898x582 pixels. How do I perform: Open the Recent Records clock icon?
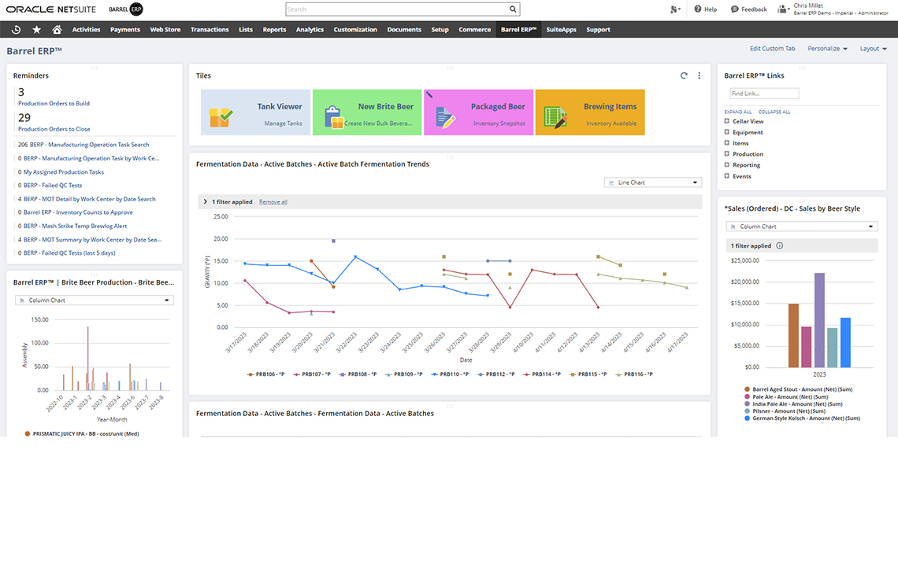tap(17, 30)
